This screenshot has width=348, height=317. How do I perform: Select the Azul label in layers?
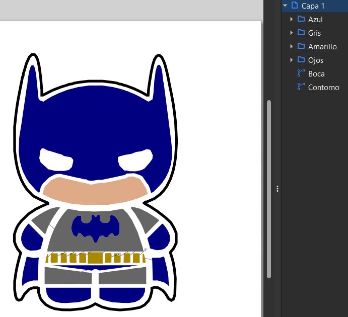click(x=315, y=20)
